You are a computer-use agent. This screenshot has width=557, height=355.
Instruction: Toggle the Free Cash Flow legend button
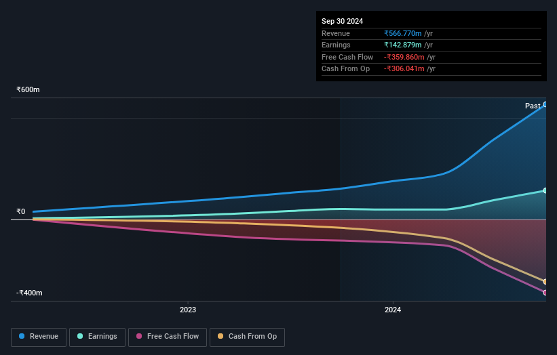tap(168, 337)
